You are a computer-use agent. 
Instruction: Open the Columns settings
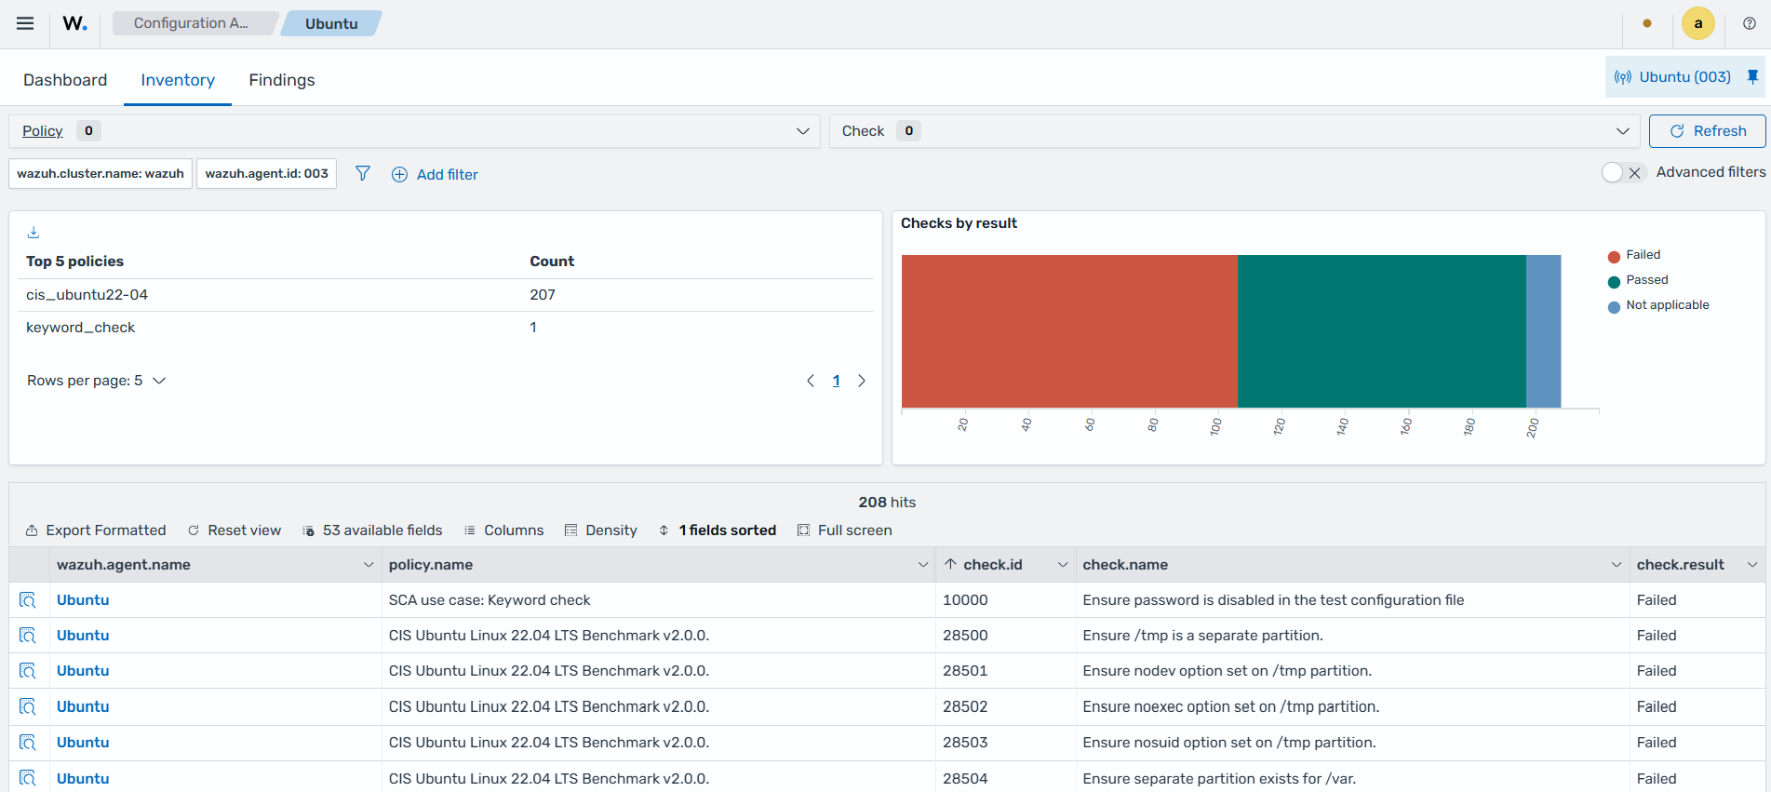click(x=503, y=530)
